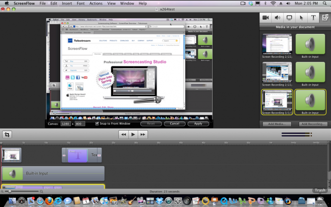Click the x264test window title
The width and height of the screenshot is (331, 207).
(167, 9)
